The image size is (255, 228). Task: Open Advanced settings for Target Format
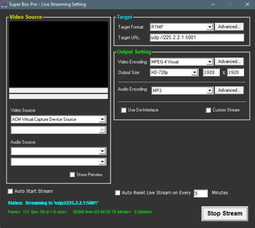click(x=229, y=27)
